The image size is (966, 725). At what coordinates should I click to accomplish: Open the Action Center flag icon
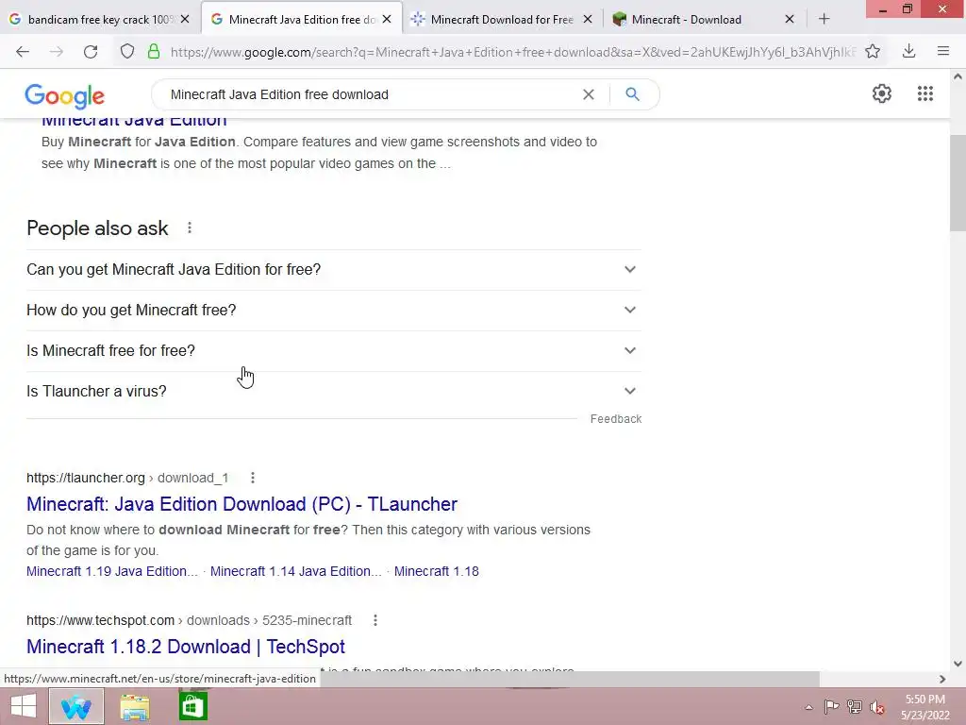click(831, 706)
